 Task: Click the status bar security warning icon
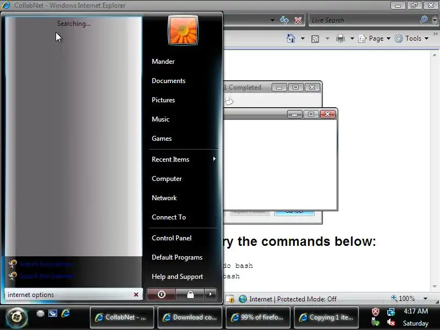(x=230, y=299)
